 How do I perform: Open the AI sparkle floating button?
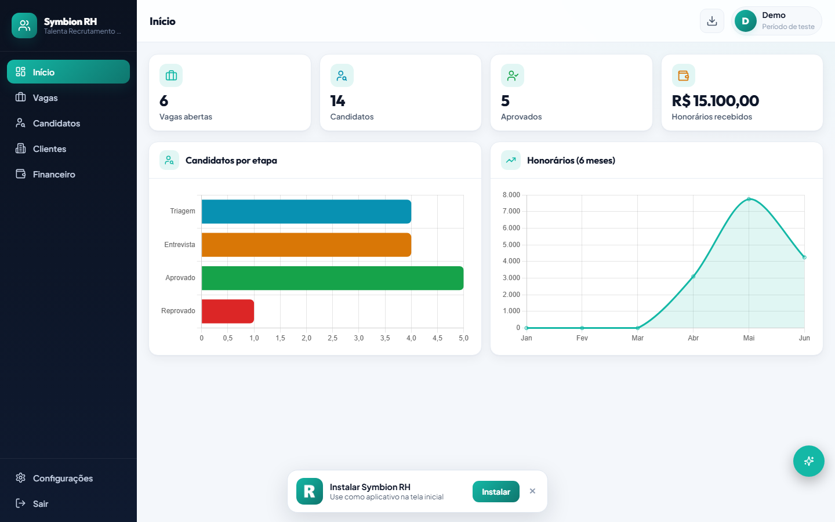809,461
